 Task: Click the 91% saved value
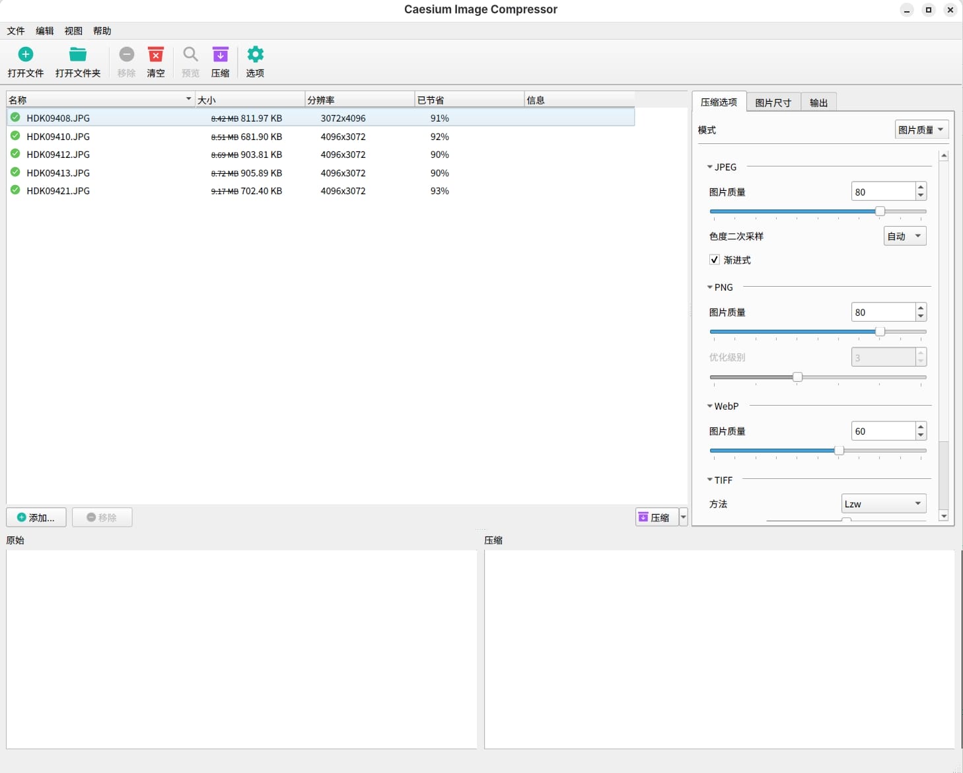pyautogui.click(x=440, y=118)
